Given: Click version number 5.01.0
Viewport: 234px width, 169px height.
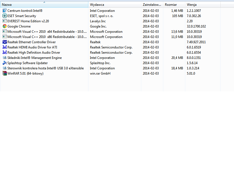Looking at the screenshot, I should coord(191,73).
